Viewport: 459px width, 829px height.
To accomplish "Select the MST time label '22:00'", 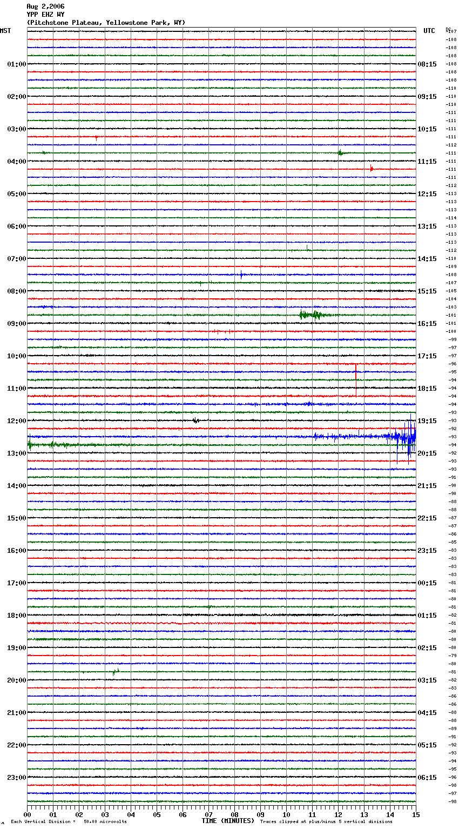I will coord(17,745).
